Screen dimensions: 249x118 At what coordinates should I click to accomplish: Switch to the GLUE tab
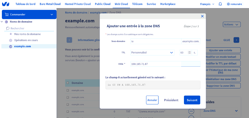click(x=227, y=40)
